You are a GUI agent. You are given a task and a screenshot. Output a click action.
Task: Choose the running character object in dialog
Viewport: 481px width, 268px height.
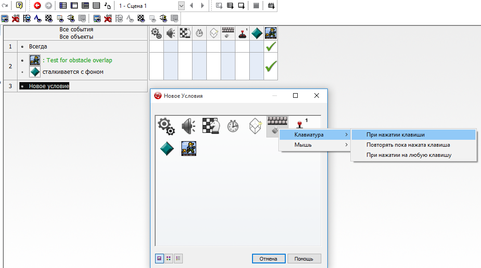189,149
